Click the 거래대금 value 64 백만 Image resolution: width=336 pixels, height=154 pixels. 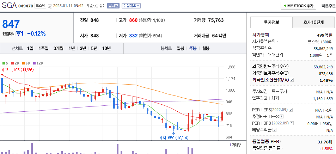[219, 36]
